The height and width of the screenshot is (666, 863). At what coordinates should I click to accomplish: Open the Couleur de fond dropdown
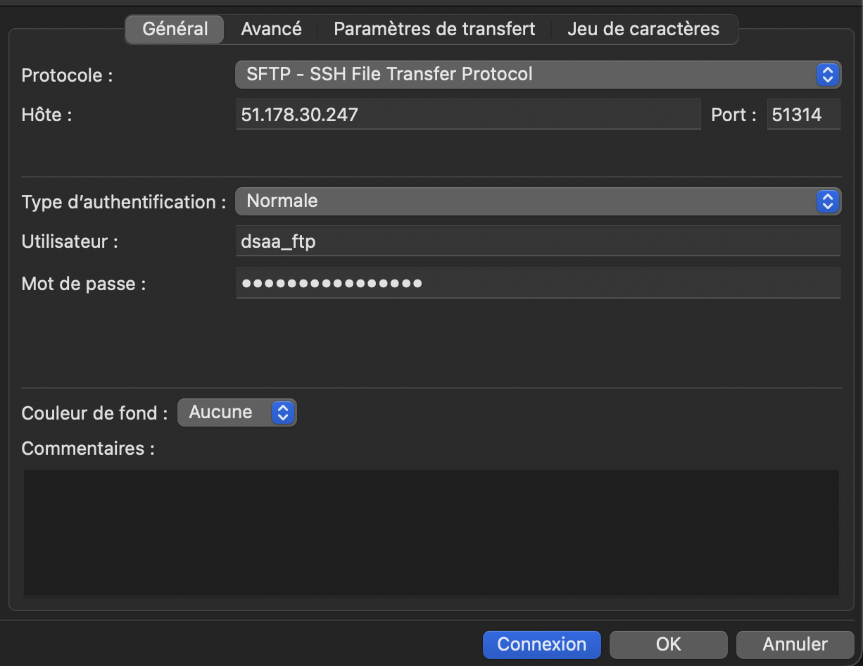tap(225, 413)
